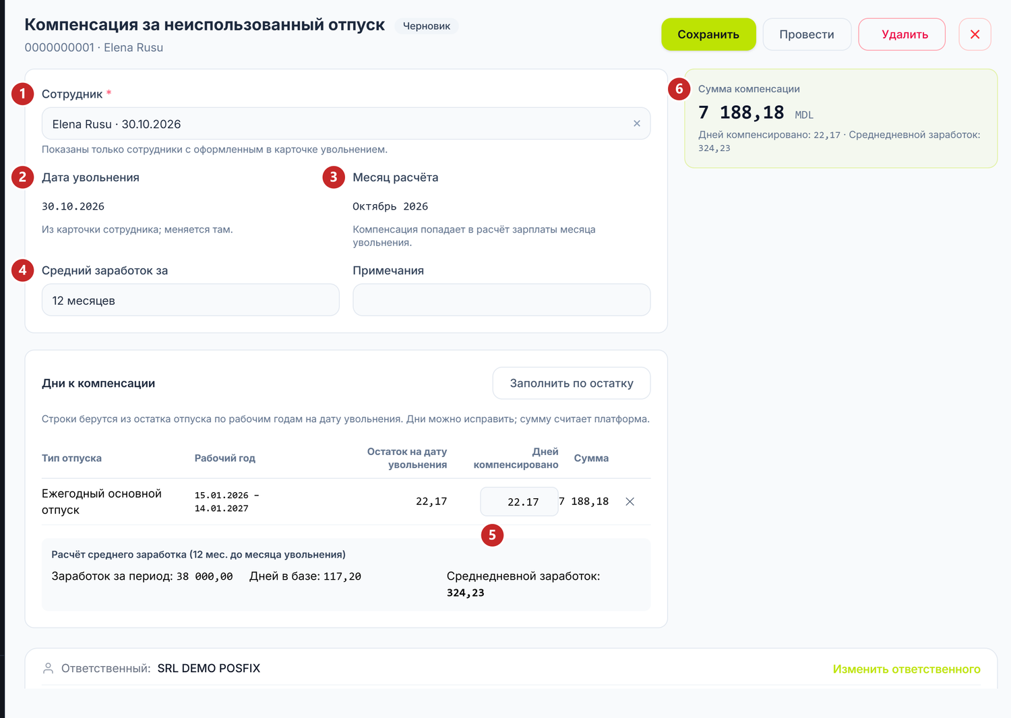Click the responsible name SRL DEMO POSFIX

[209, 668]
